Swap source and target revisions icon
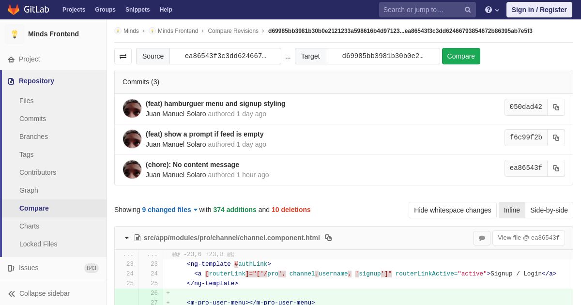This screenshot has height=305, width=581. pos(123,56)
